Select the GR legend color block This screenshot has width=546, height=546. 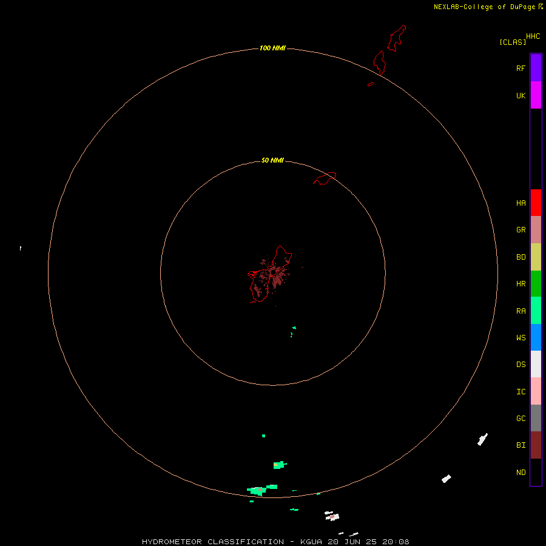pyautogui.click(x=536, y=229)
